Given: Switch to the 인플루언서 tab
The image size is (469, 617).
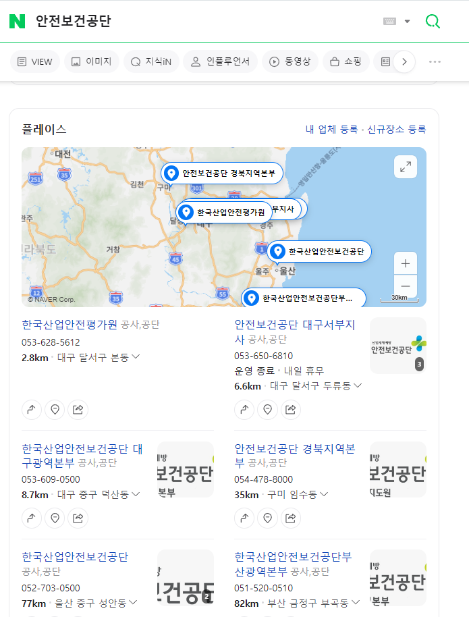Looking at the screenshot, I should pyautogui.click(x=221, y=62).
